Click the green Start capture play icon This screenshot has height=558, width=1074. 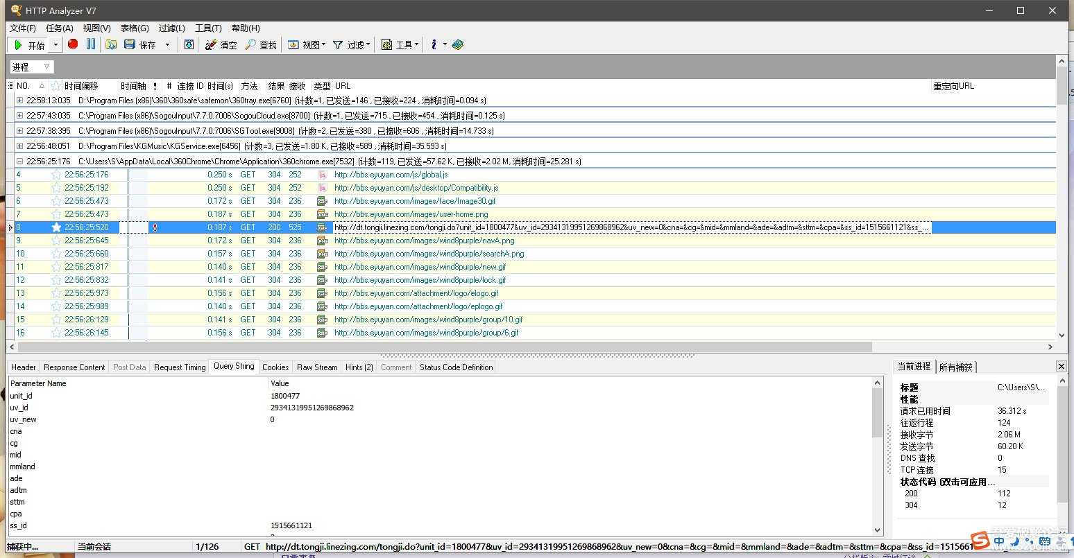click(x=18, y=45)
